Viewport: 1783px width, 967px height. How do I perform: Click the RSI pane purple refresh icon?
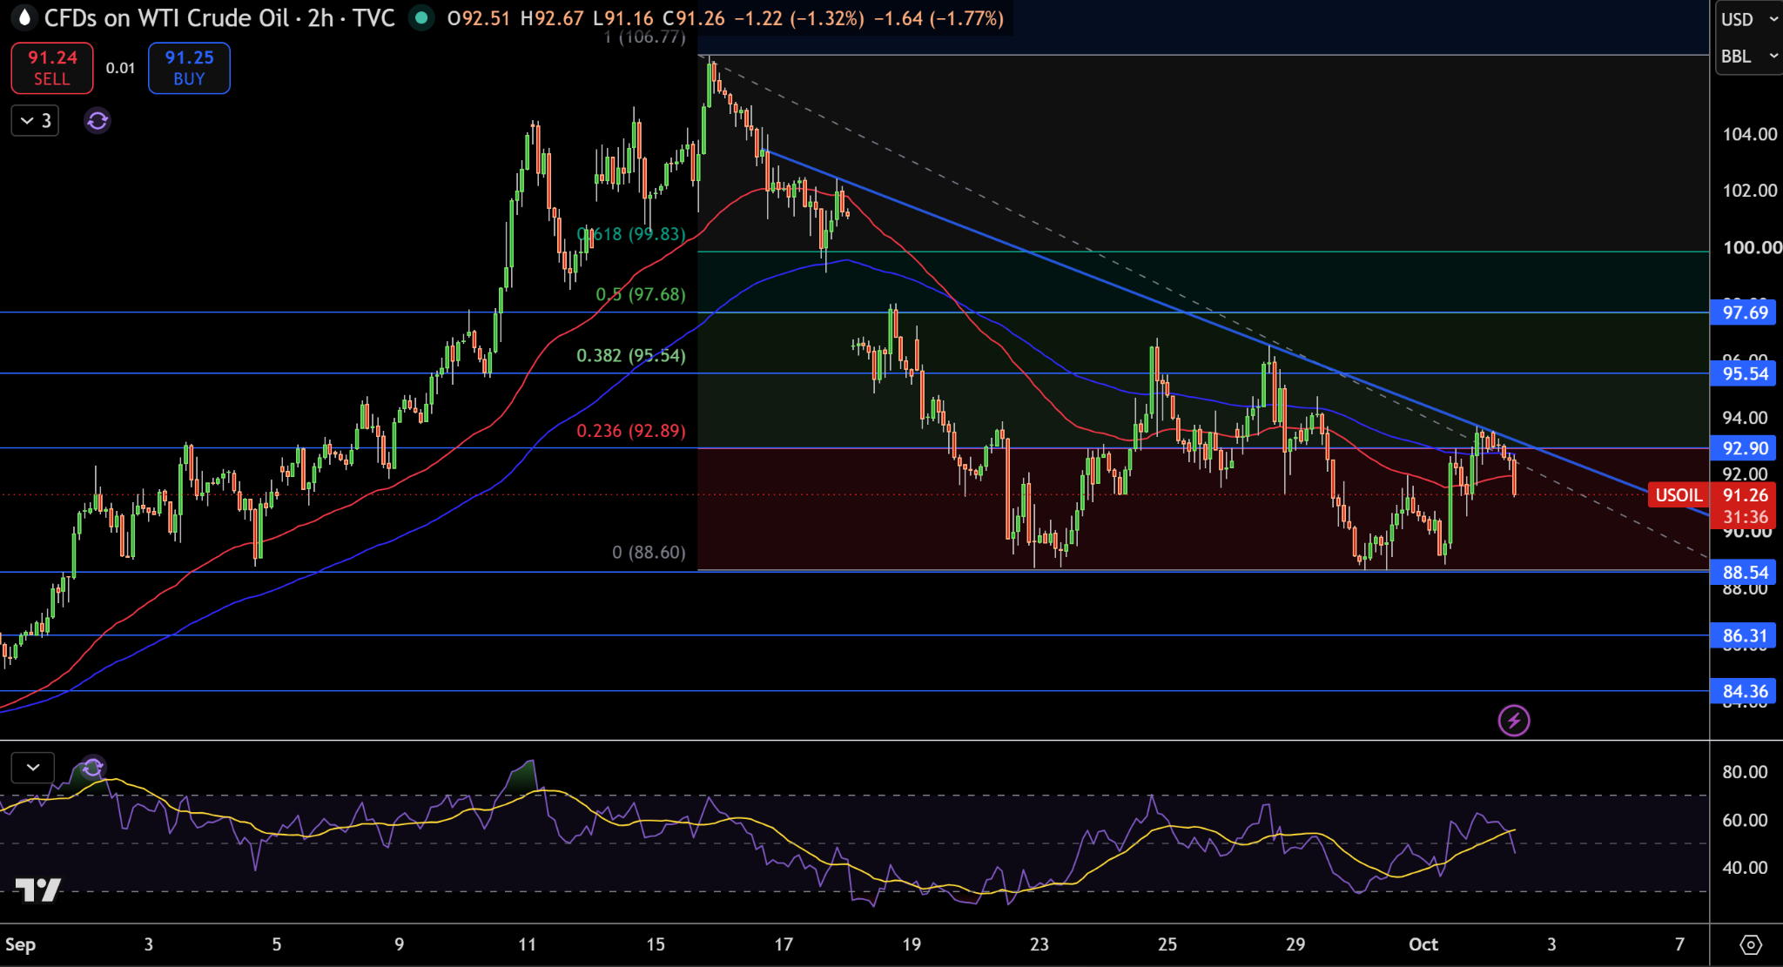92,769
